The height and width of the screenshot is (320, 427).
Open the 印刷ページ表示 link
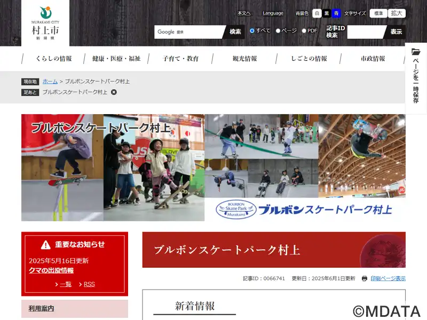coord(388,278)
